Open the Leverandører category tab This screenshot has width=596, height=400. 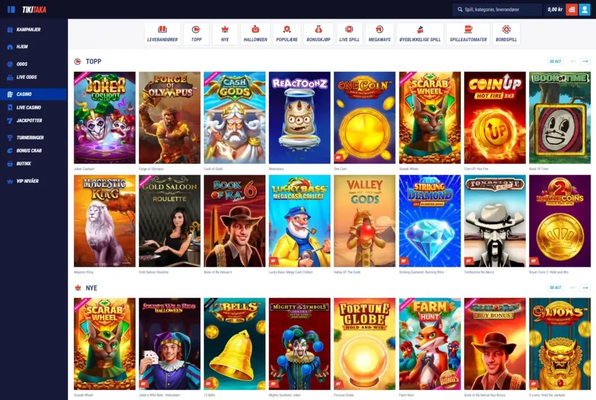coord(162,34)
